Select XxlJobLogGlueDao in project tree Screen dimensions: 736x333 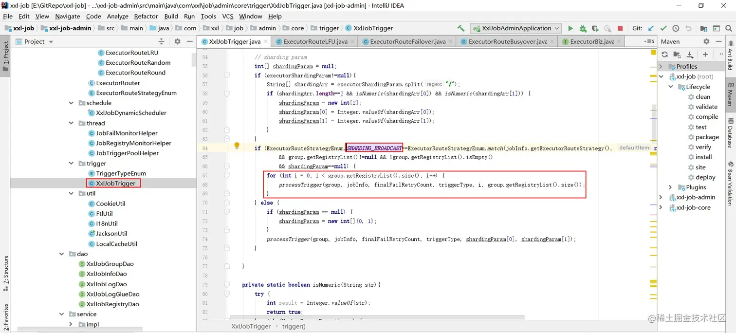tap(113, 294)
